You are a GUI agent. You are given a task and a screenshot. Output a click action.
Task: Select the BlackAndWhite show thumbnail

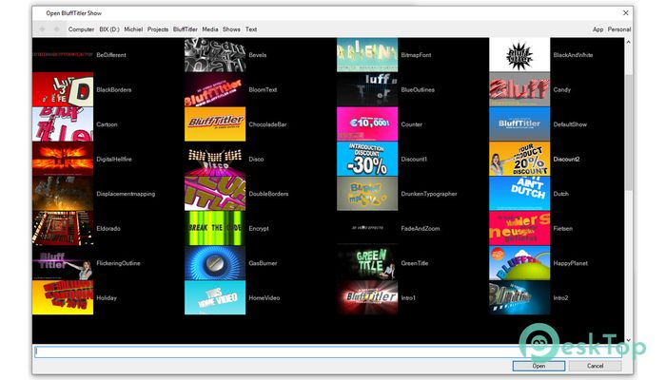pyautogui.click(x=519, y=55)
